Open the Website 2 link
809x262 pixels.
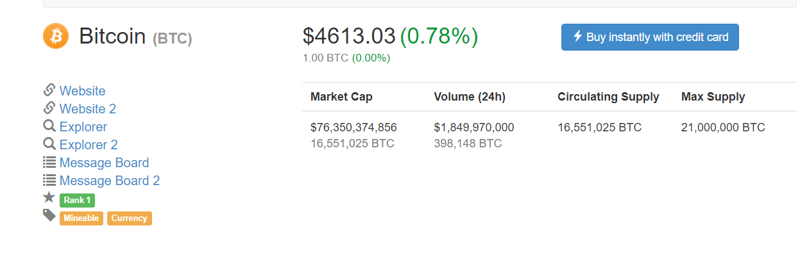(x=88, y=109)
